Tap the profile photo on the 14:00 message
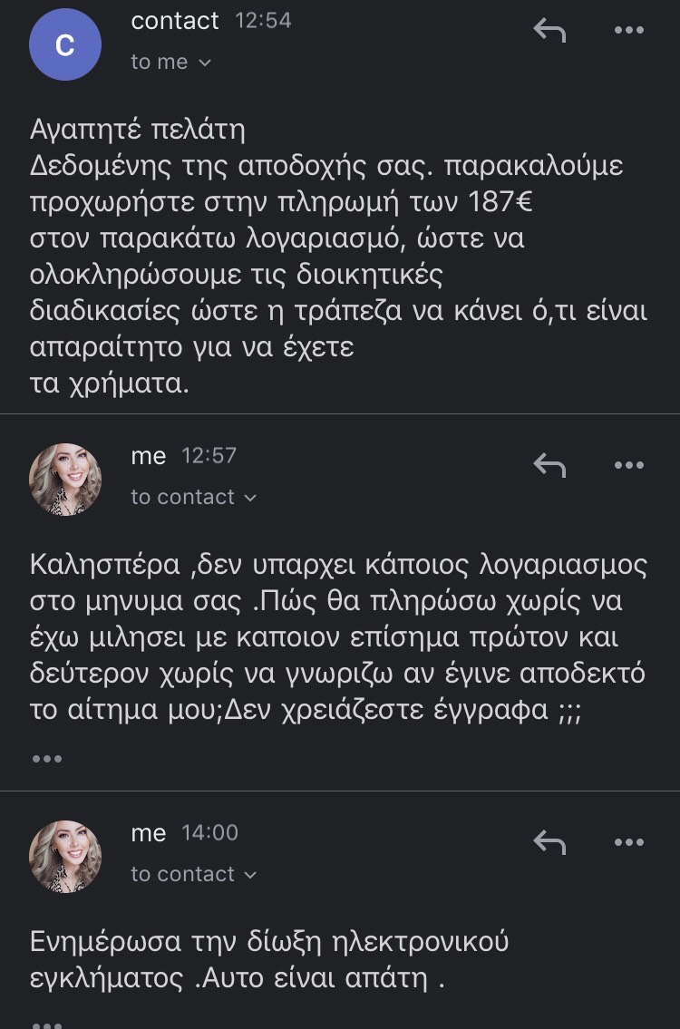The image size is (680, 1029). pyautogui.click(x=65, y=857)
